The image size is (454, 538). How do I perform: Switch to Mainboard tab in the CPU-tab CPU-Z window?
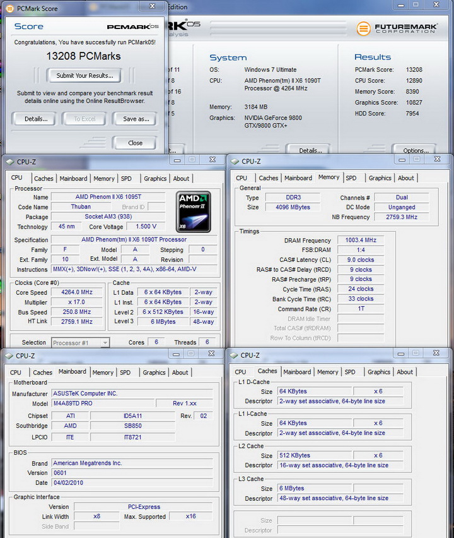[73, 179]
